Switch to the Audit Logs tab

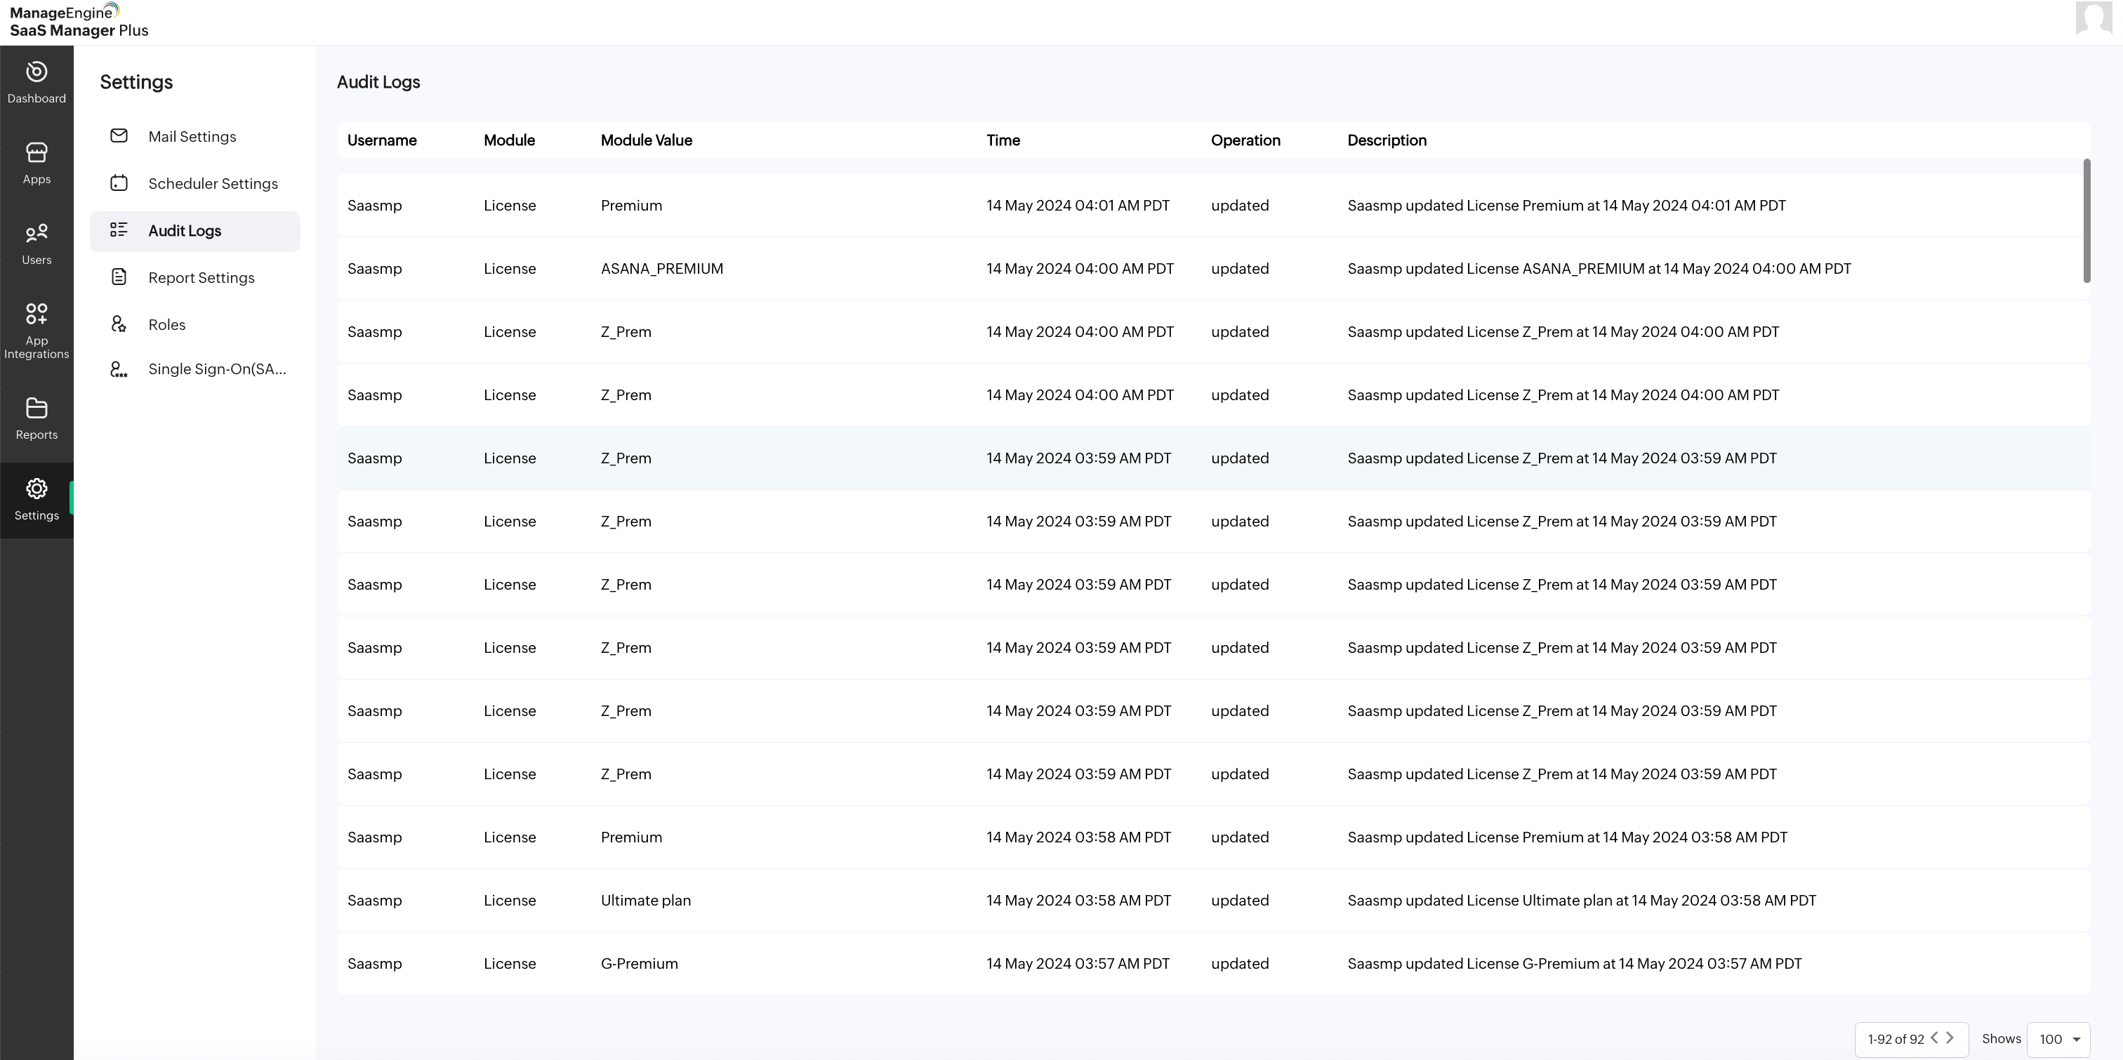click(x=185, y=231)
